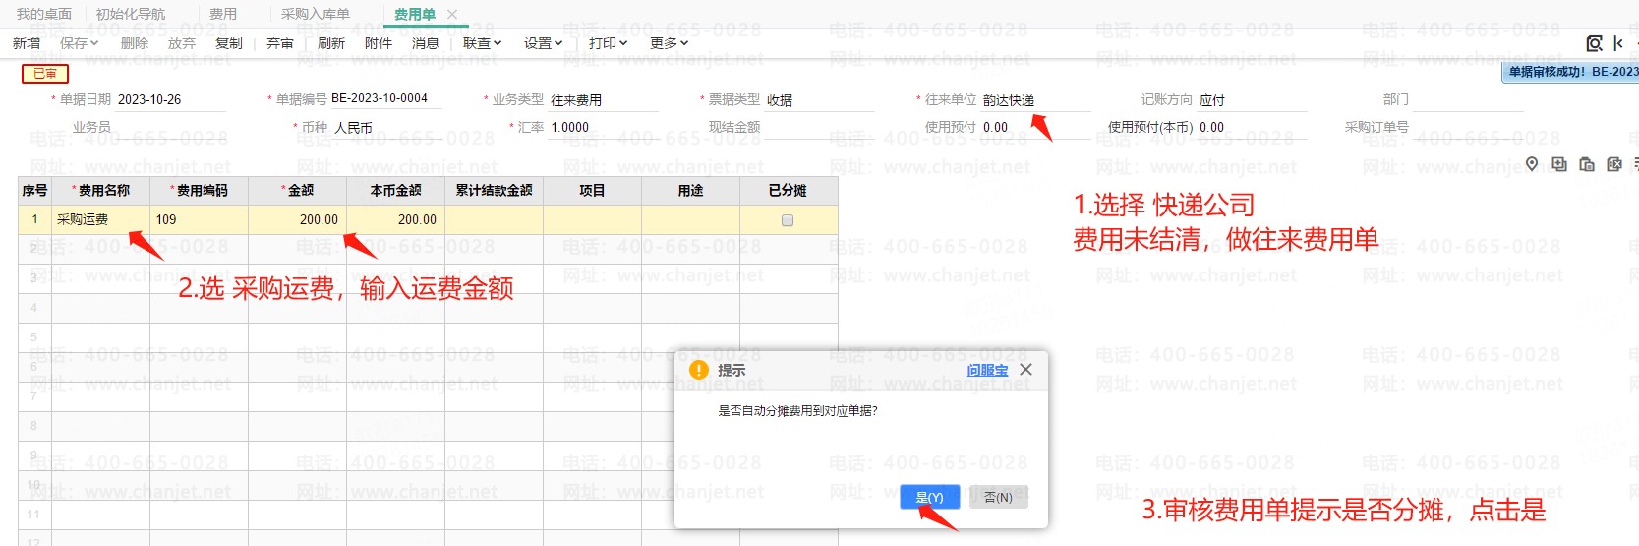Click 用途 column header
This screenshot has height=546, width=1639.
690,191
